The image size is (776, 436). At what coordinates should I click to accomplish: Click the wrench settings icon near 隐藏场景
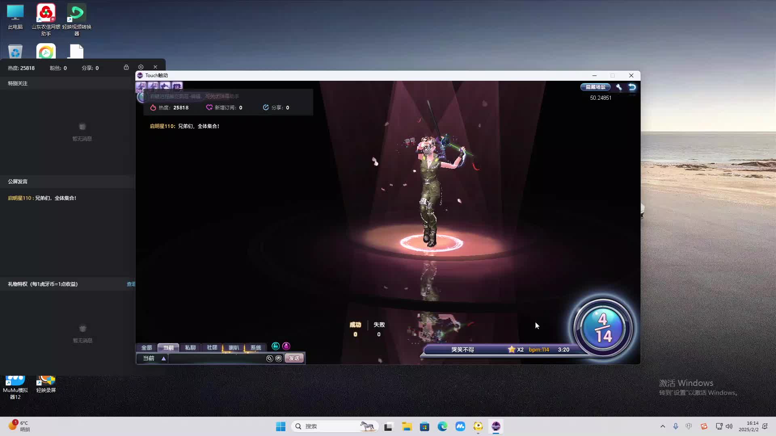(x=619, y=87)
